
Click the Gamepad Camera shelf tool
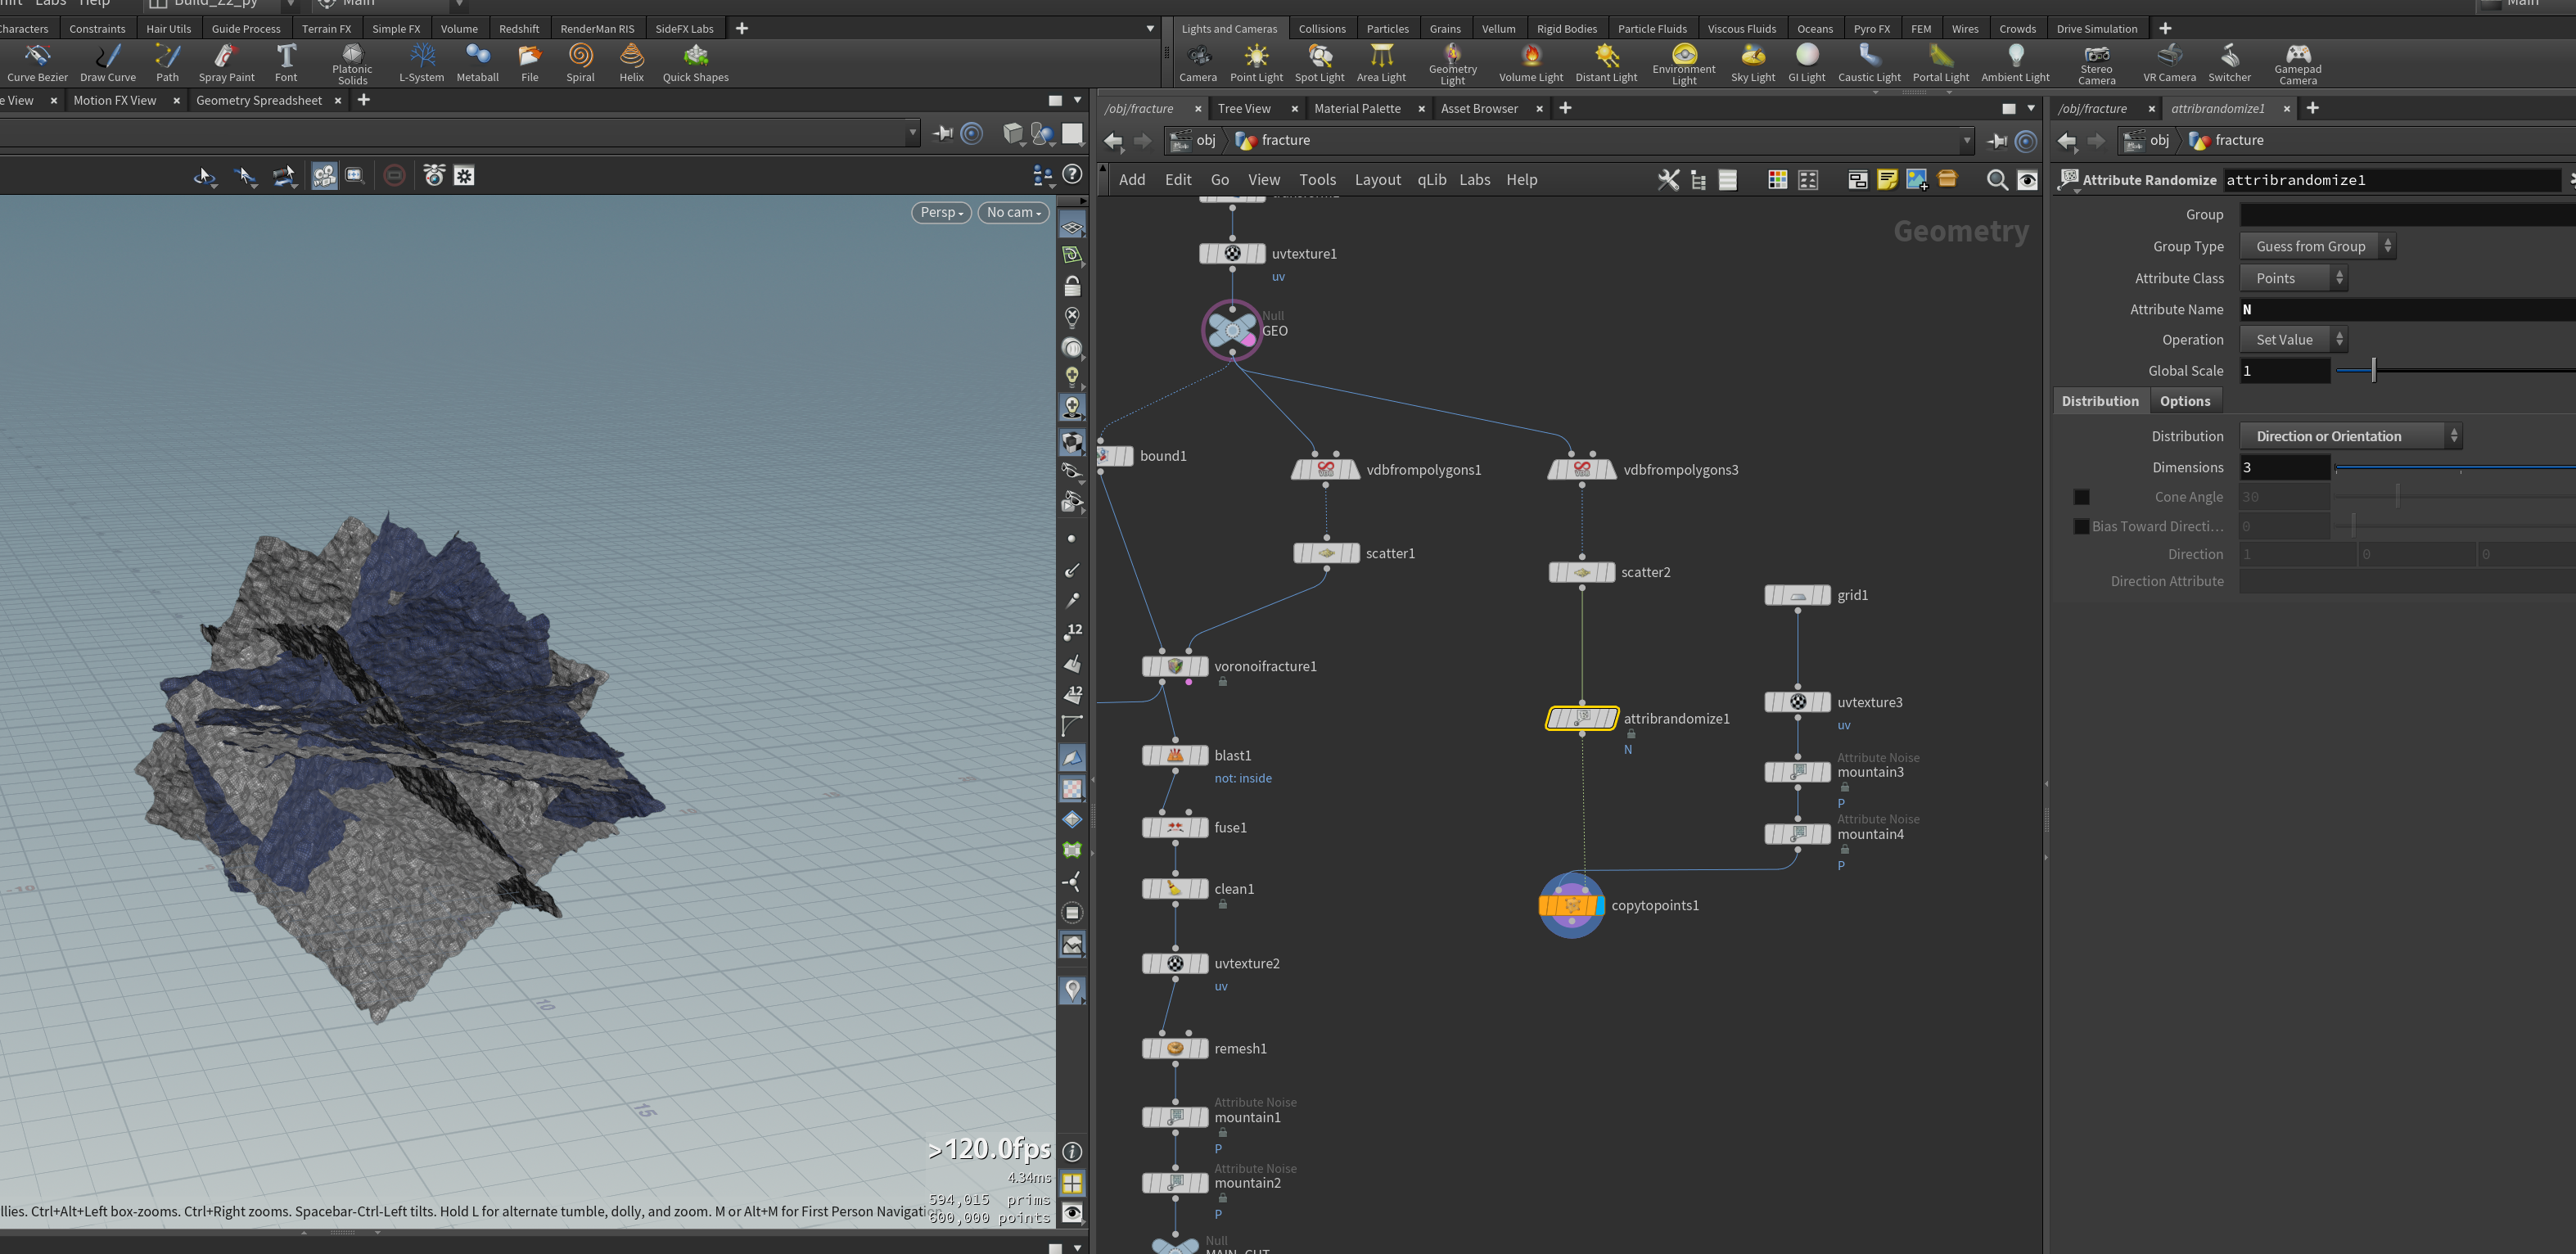click(2297, 63)
